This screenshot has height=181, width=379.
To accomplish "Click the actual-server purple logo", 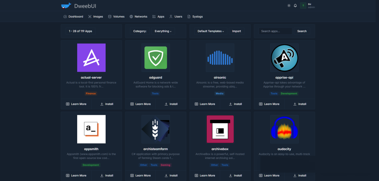I will [91, 58].
